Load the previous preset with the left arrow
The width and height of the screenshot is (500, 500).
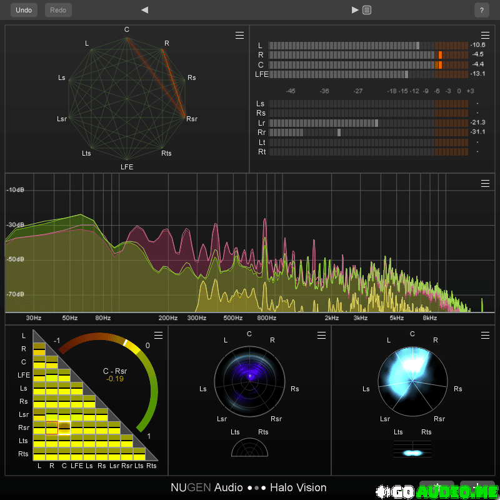point(144,10)
